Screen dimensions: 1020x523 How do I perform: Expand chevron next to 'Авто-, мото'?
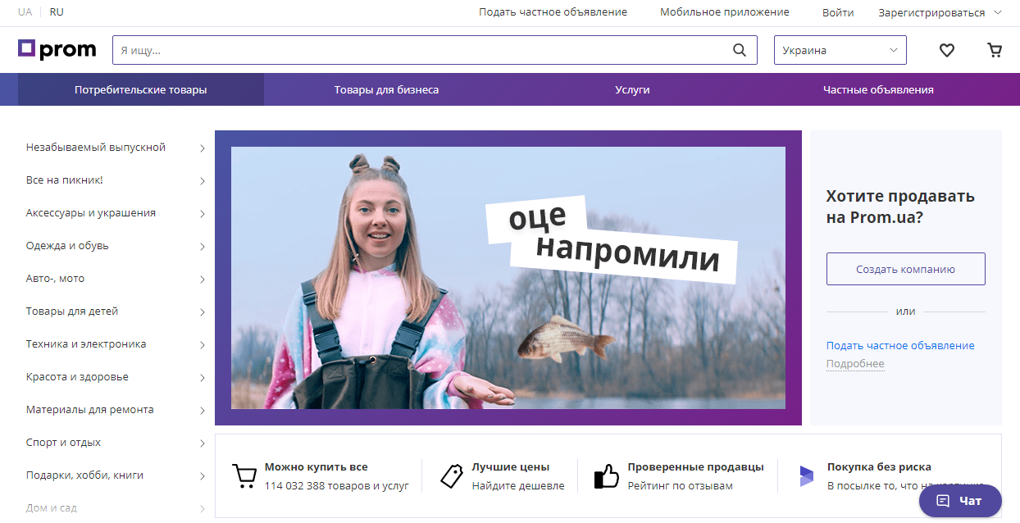pos(203,280)
